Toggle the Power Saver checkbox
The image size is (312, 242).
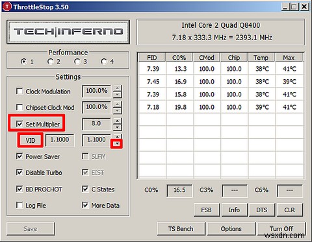(19, 156)
